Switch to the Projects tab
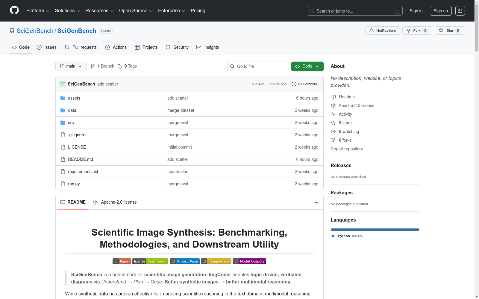Screen dimensions: 479x299 [146, 47]
